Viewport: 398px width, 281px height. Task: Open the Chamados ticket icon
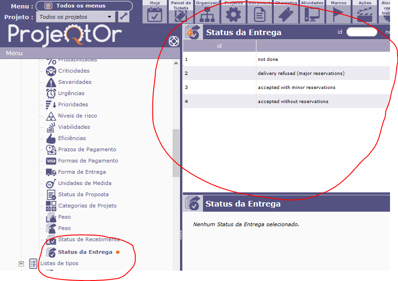click(x=286, y=15)
